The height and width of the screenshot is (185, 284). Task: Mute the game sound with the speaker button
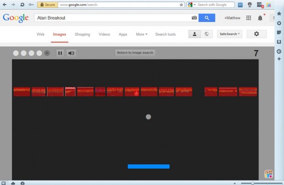pyautogui.click(x=71, y=53)
